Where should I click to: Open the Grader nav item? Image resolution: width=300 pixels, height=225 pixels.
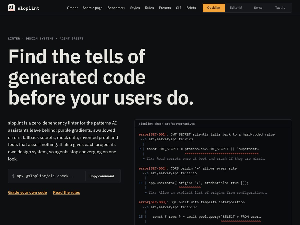[72, 8]
